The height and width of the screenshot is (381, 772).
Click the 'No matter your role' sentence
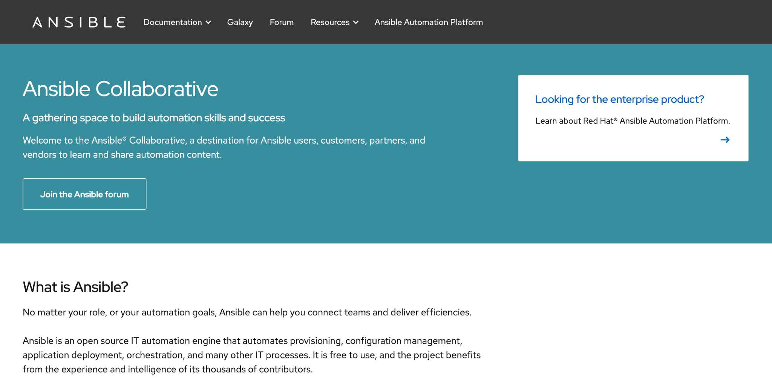click(247, 312)
